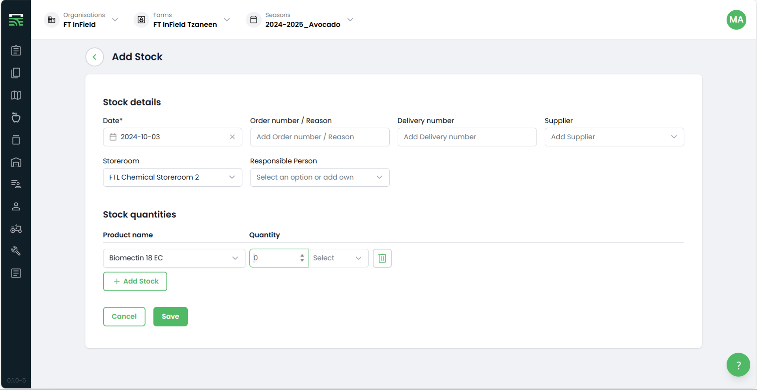Click the quantity stepper arrows

click(x=302, y=258)
